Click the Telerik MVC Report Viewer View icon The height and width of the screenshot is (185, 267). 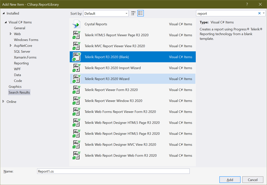pos(76,46)
